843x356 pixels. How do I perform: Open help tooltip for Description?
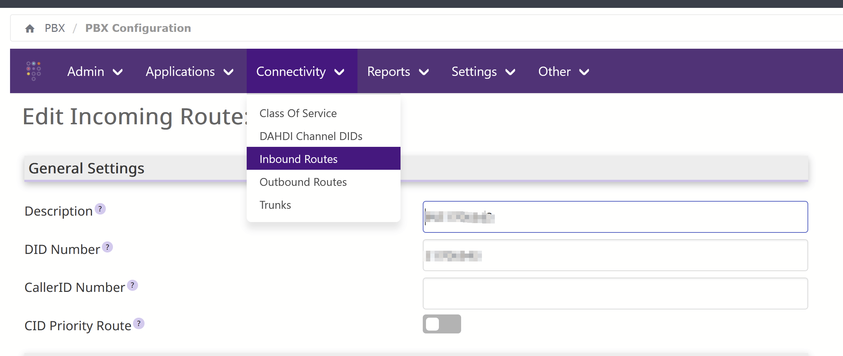tap(100, 209)
